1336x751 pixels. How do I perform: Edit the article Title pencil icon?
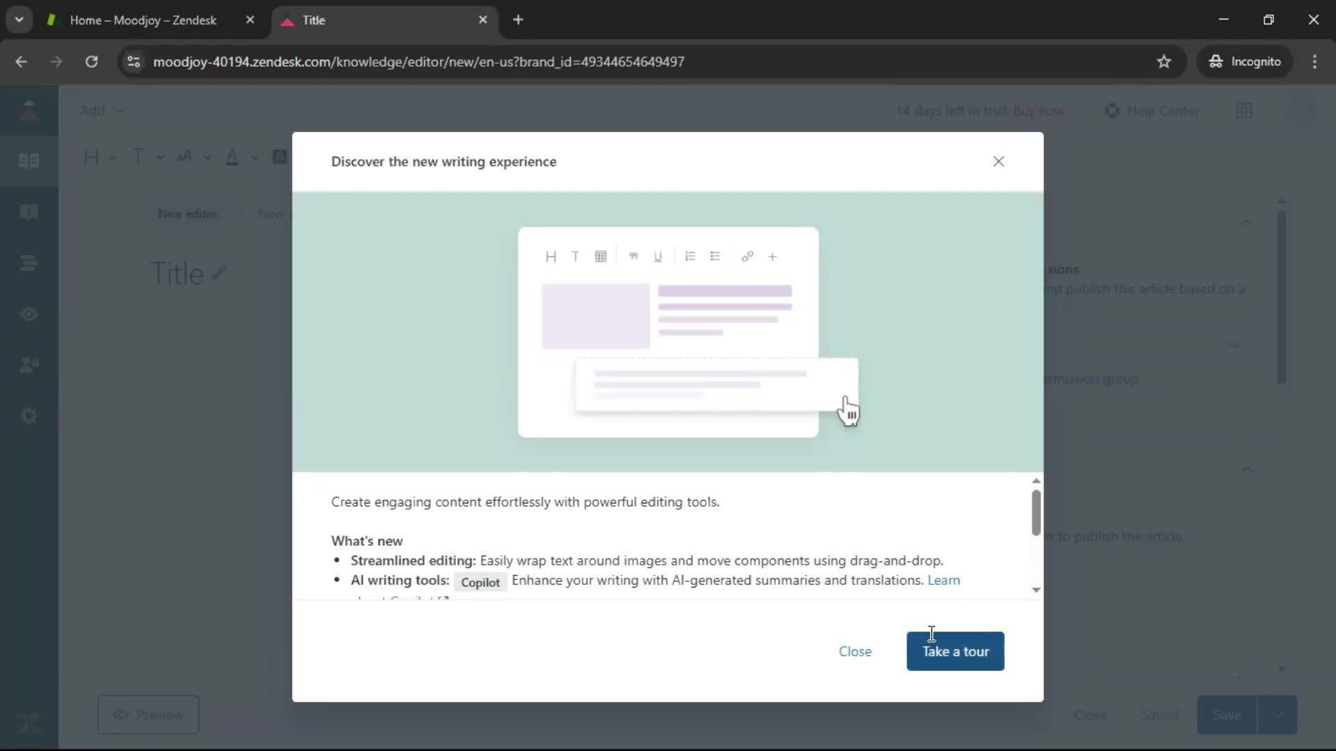tap(219, 273)
